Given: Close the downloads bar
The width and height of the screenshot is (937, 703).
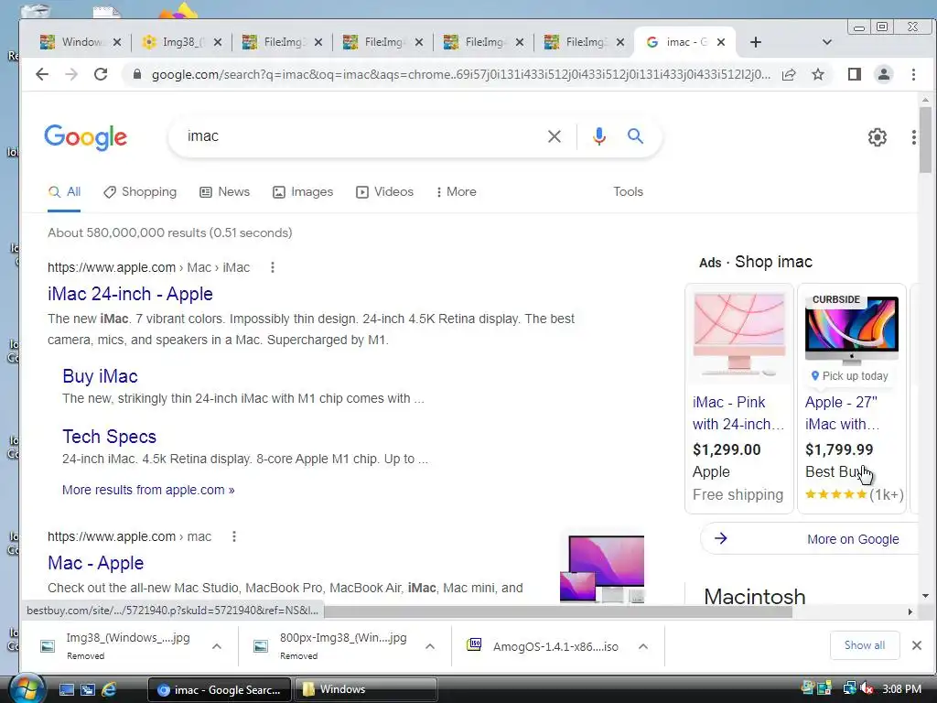Looking at the screenshot, I should coord(916,645).
